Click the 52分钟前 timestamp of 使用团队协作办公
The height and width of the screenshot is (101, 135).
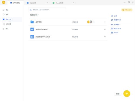(75, 29)
